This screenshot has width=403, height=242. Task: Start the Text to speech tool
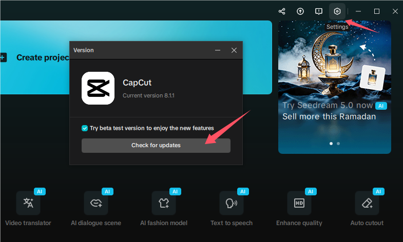(232, 203)
